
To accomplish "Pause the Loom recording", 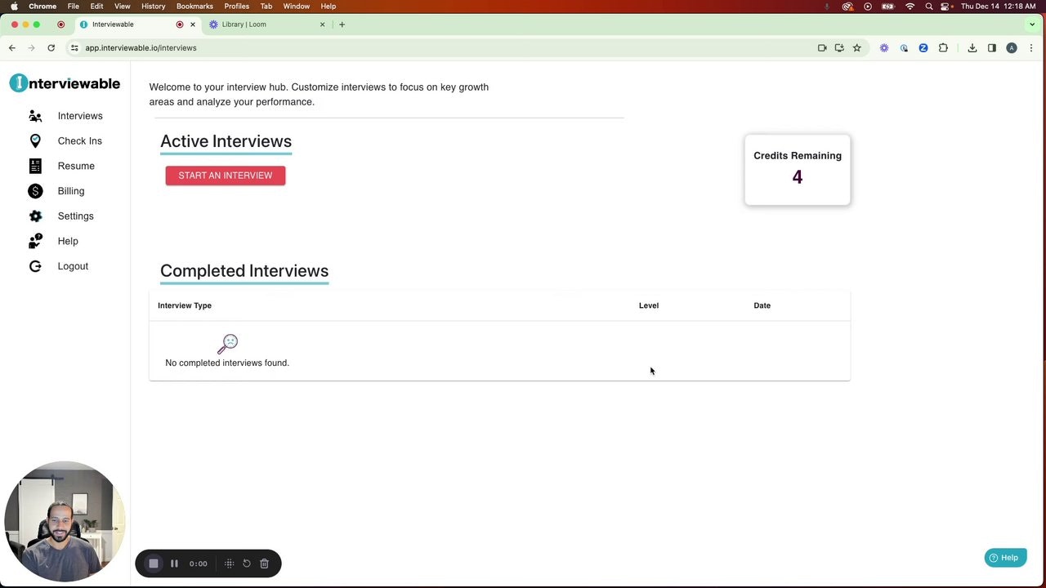I will pos(174,563).
